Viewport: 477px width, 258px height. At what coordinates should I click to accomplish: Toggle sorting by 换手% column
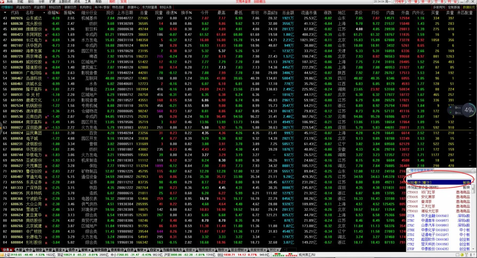point(186,13)
